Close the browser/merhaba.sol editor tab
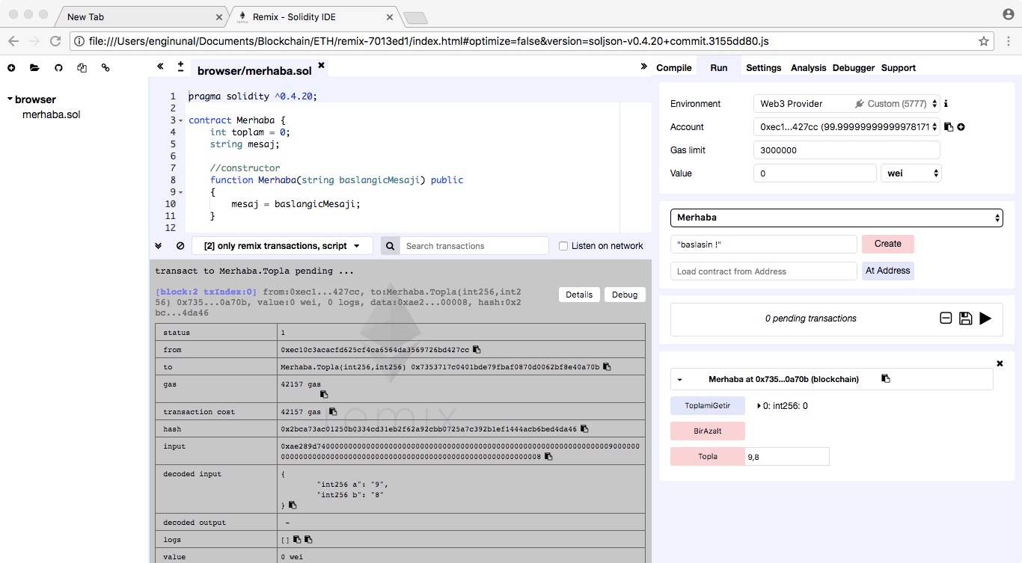The height and width of the screenshot is (563, 1022). [322, 66]
